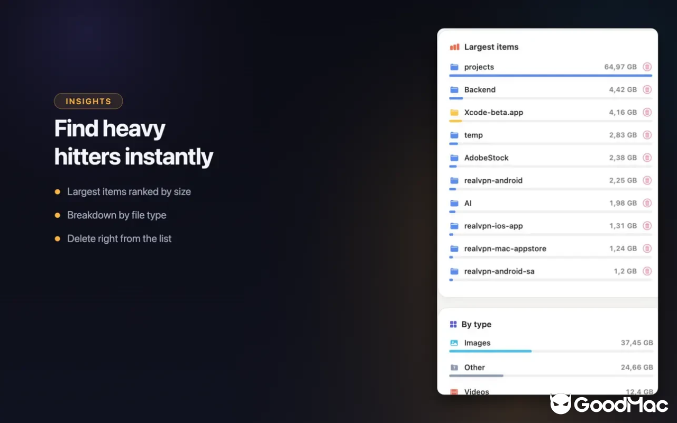
Task: Click the Largest items heading
Action: [491, 47]
